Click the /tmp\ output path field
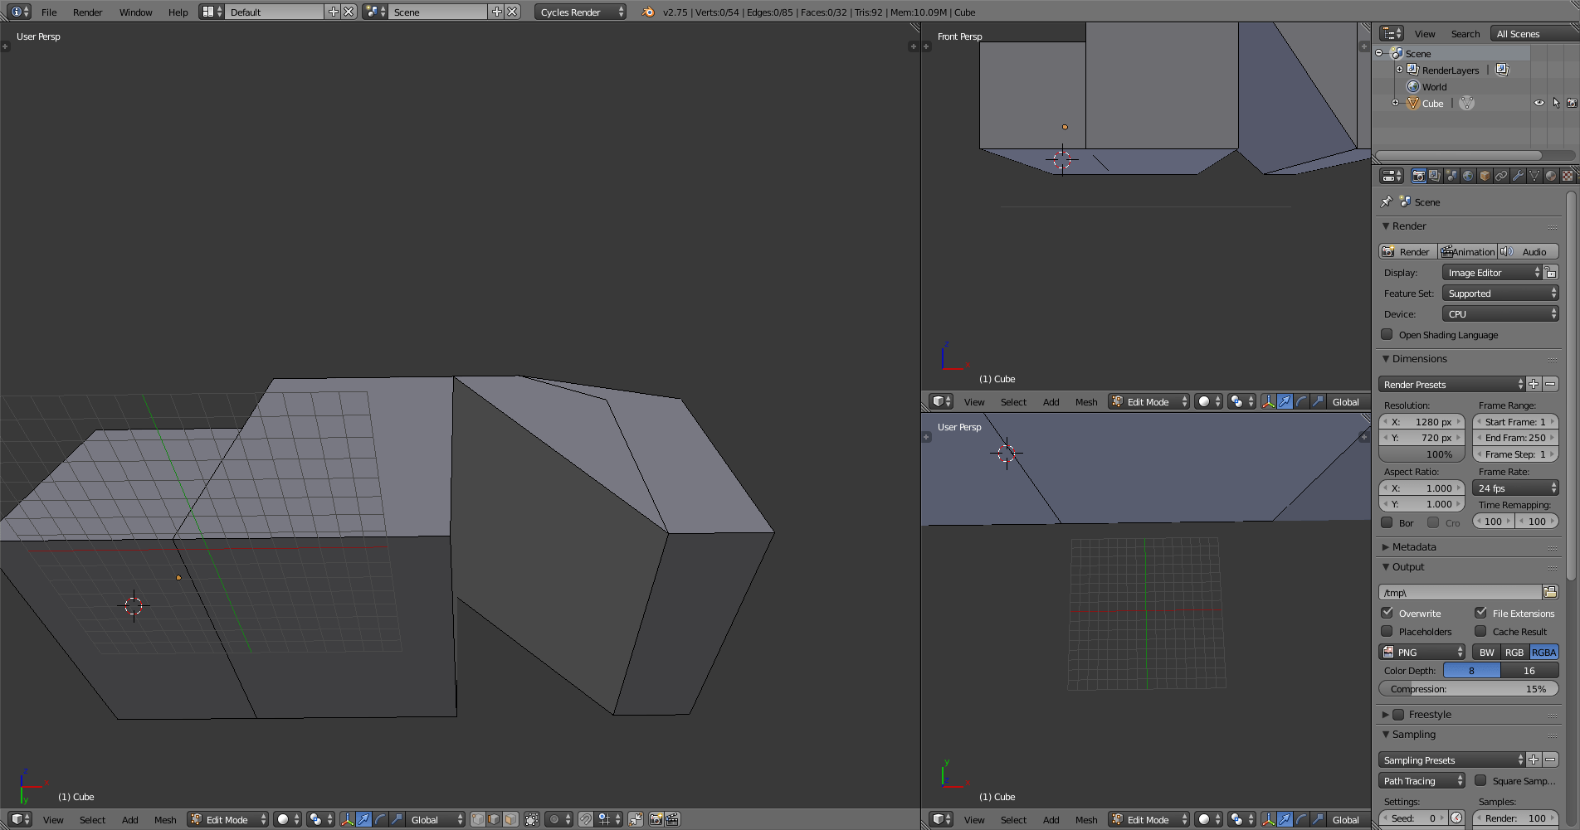The height and width of the screenshot is (830, 1580). tap(1460, 592)
